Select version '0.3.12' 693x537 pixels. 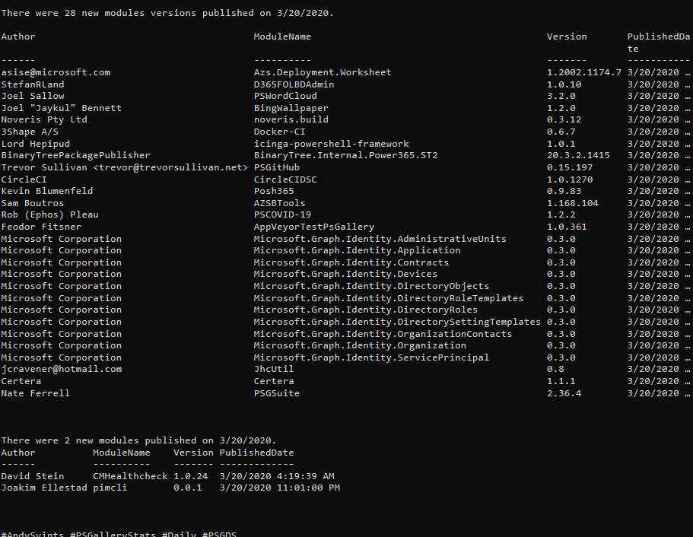pos(564,119)
